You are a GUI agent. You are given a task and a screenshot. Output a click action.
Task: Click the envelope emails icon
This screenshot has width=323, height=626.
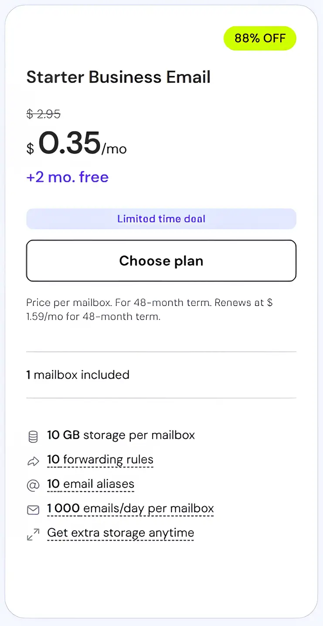(x=33, y=510)
